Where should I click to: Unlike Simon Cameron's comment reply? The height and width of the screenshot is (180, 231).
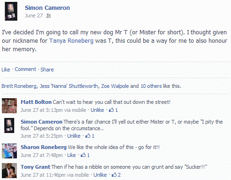point(74,136)
